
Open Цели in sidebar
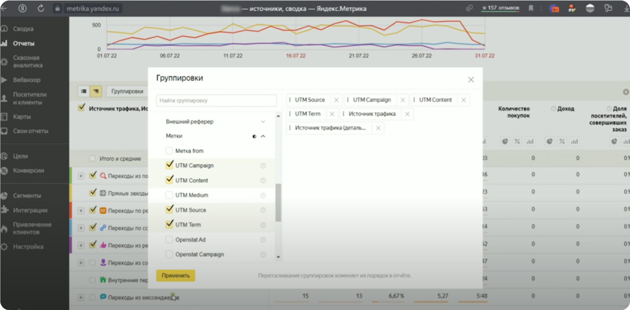[x=20, y=156]
